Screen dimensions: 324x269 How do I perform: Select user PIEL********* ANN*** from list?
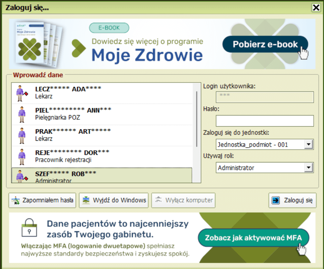click(x=102, y=114)
